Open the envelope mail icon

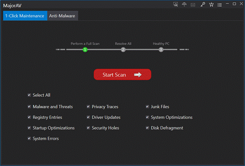tap(193, 5)
